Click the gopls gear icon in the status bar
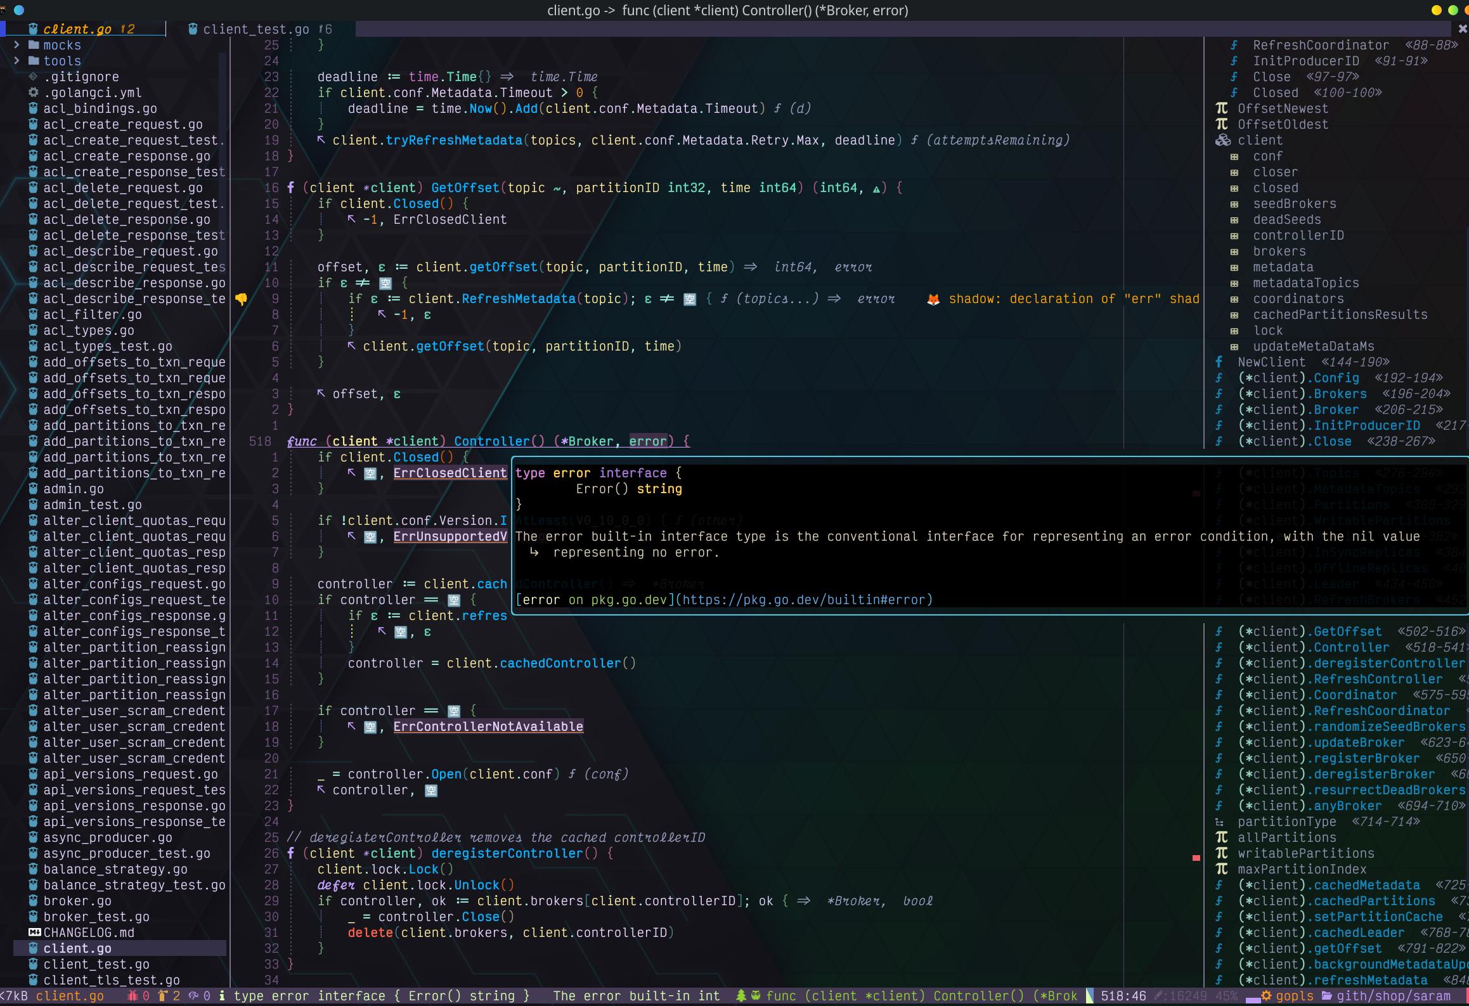Viewport: 1469px width, 1006px height. (x=1266, y=996)
